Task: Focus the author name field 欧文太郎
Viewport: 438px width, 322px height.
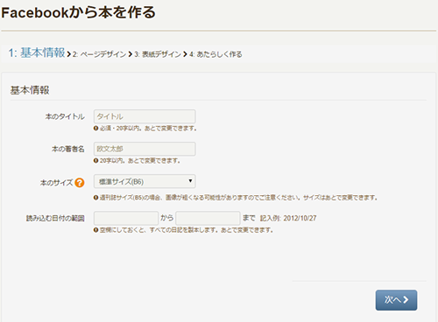Action: tap(145, 149)
